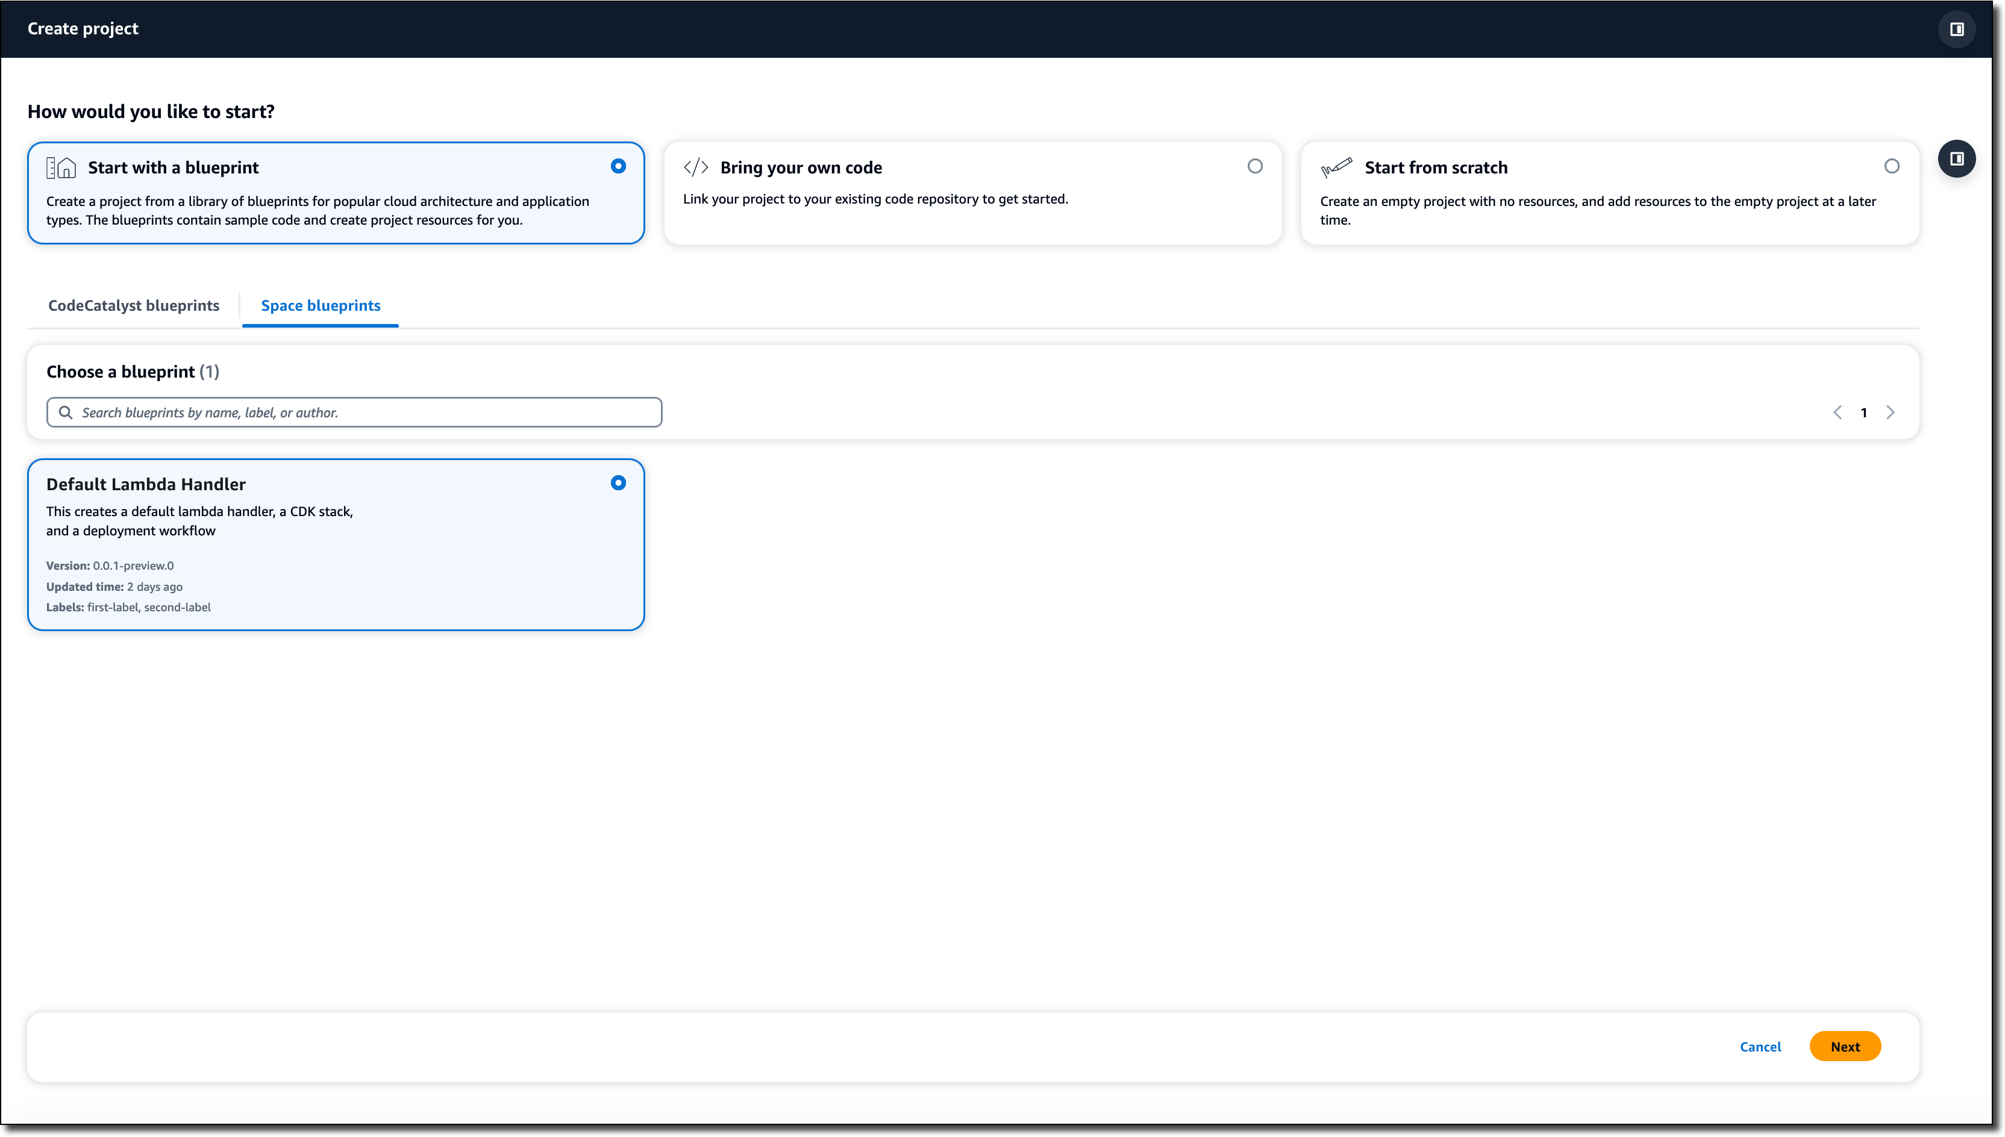The image size is (2005, 1137).
Task: Go to next page chevron
Action: point(1890,413)
